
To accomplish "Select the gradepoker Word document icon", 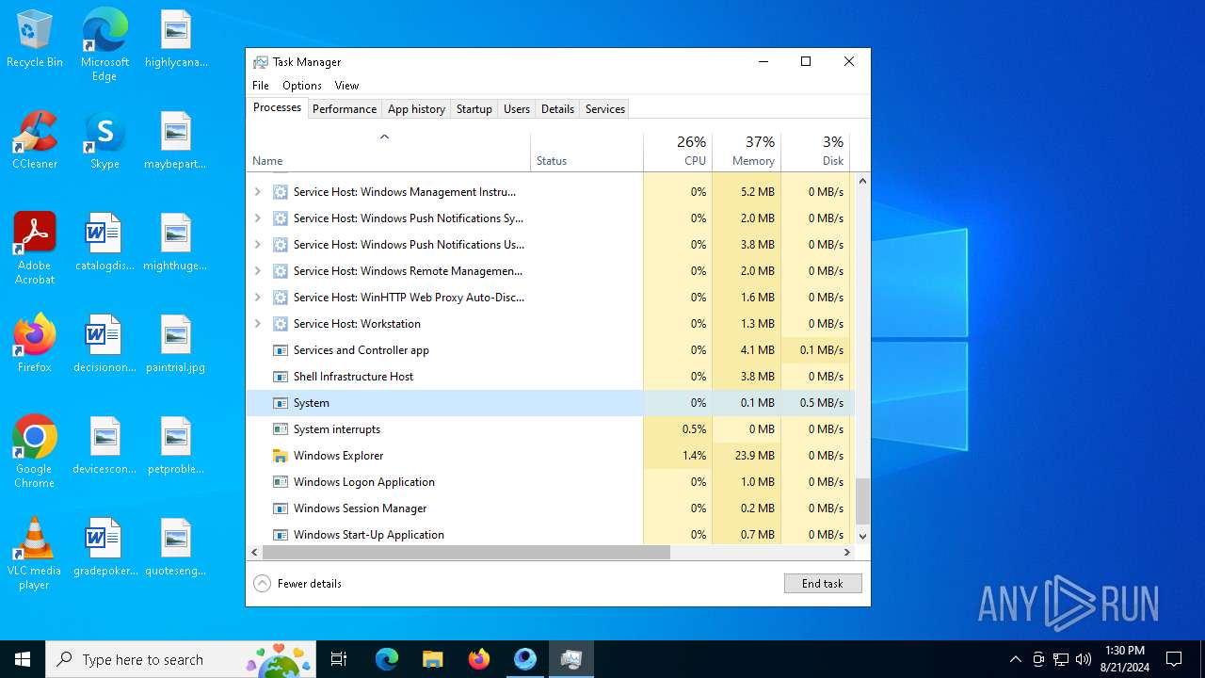I will pyautogui.click(x=104, y=547).
